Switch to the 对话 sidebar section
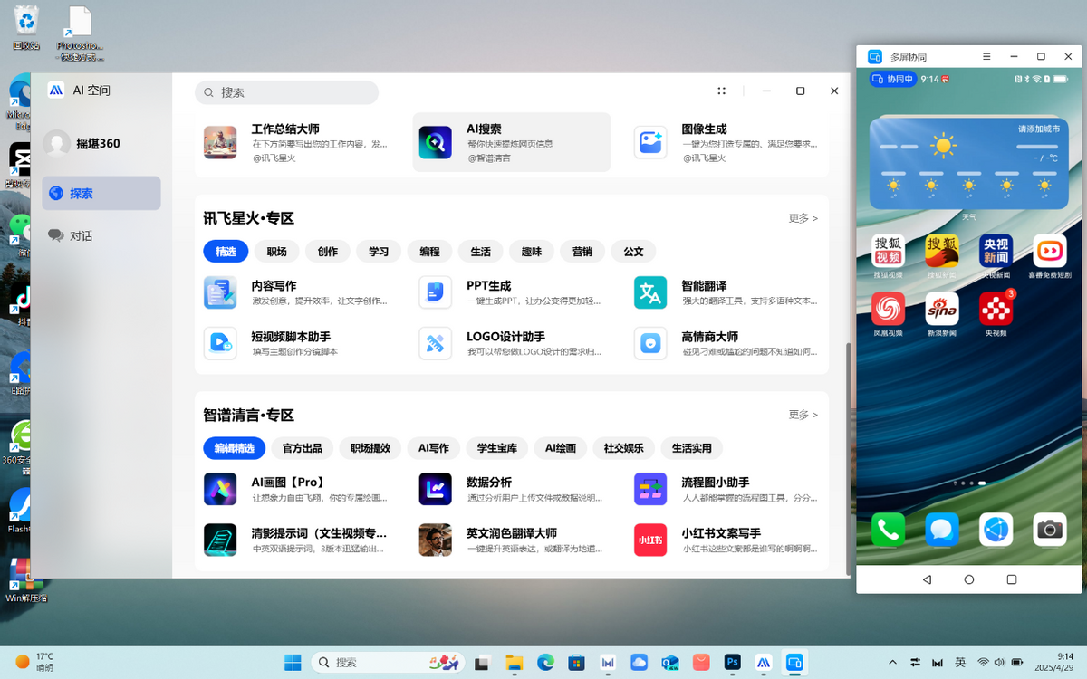Screen dimensions: 1087x679 [x=101, y=235]
